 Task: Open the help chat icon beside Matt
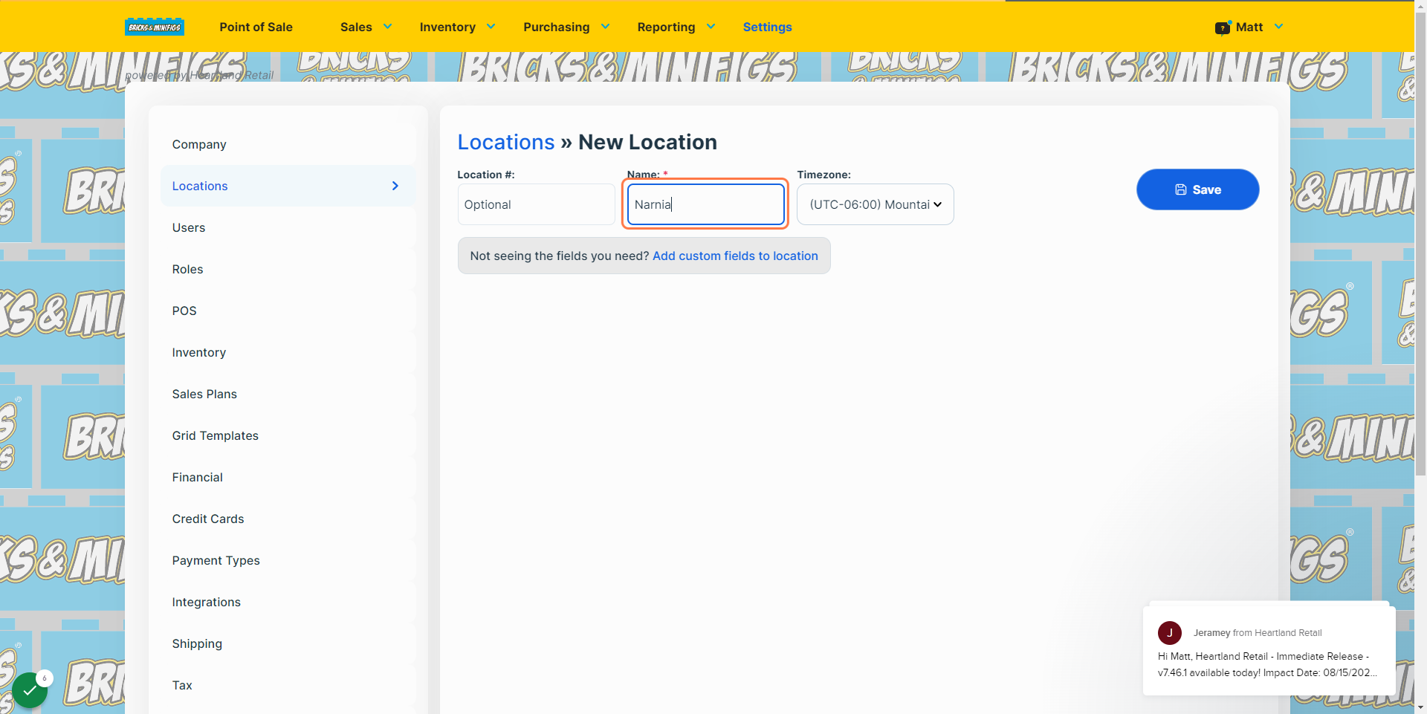[x=1223, y=27]
